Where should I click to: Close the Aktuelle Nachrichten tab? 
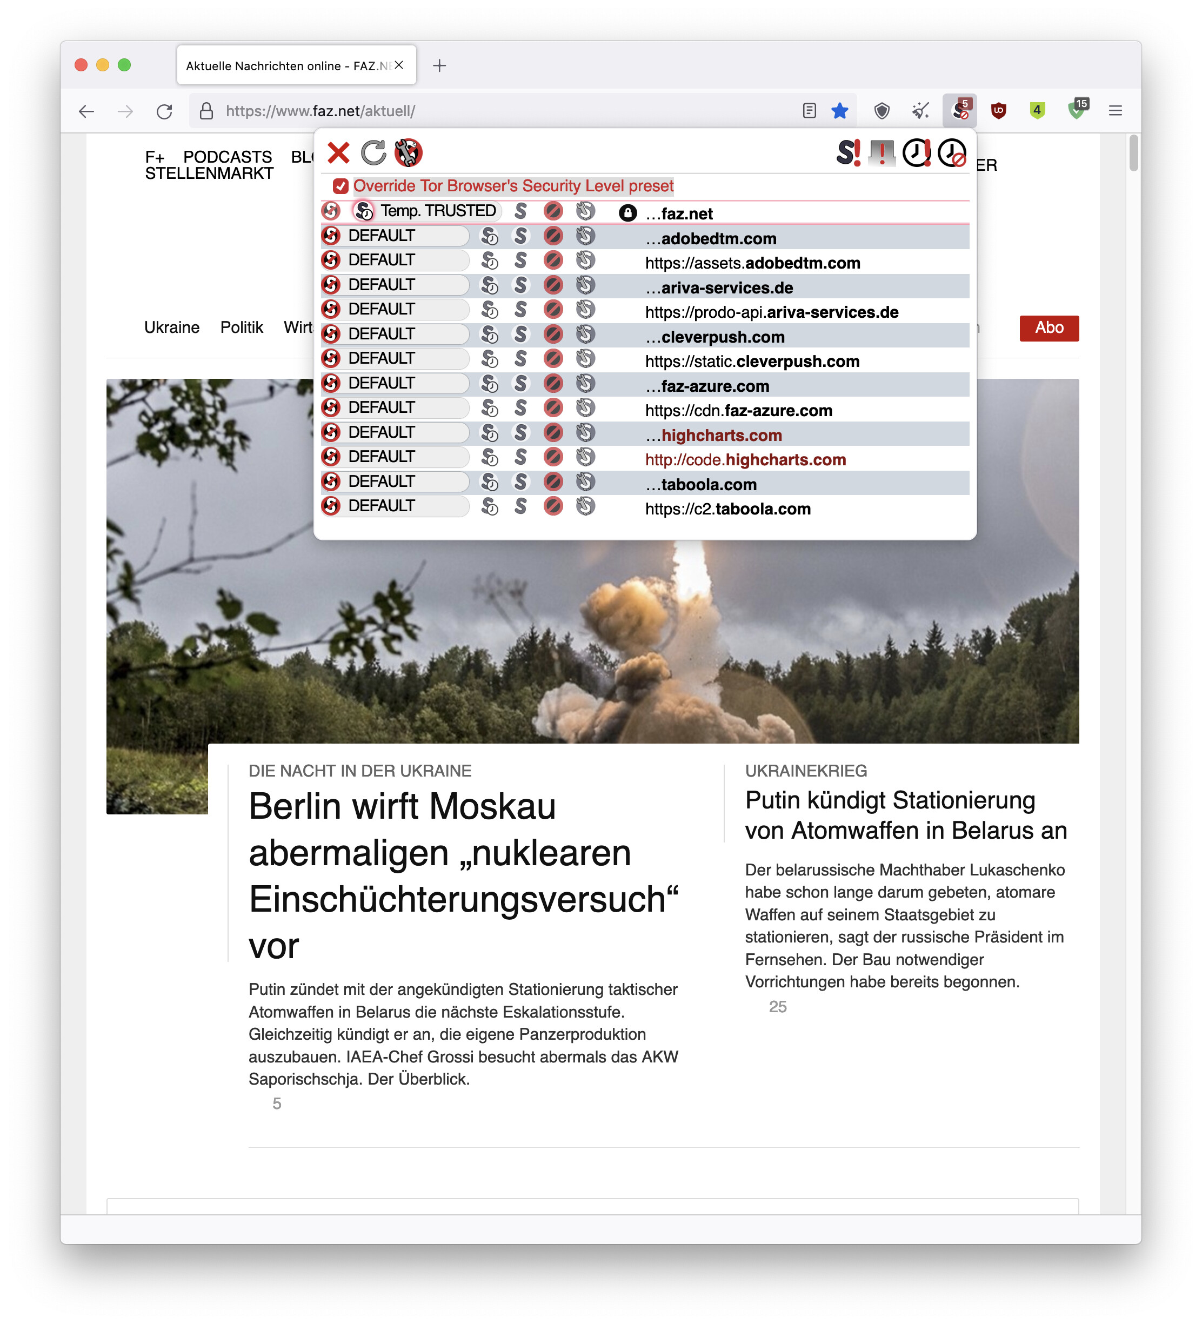pos(399,65)
